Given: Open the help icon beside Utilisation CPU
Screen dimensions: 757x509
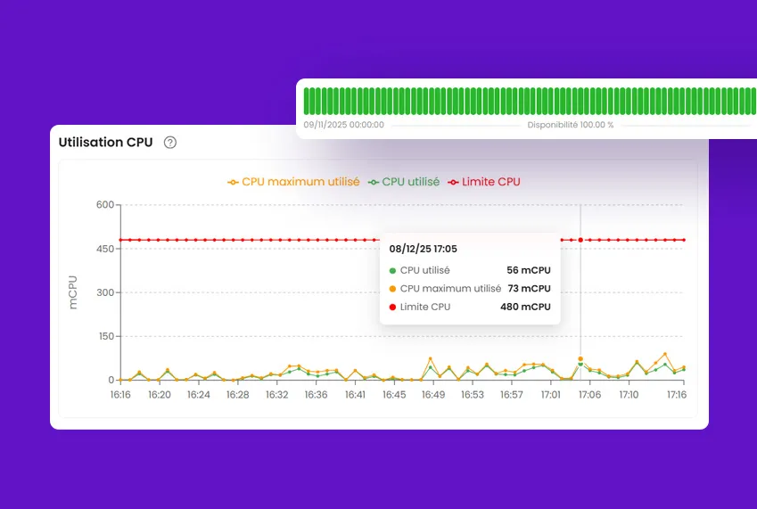Looking at the screenshot, I should click(170, 143).
